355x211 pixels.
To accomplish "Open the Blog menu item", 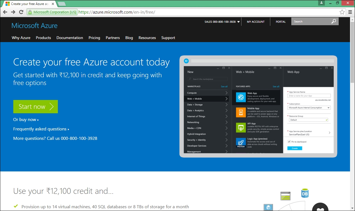I will pyautogui.click(x=129, y=38).
